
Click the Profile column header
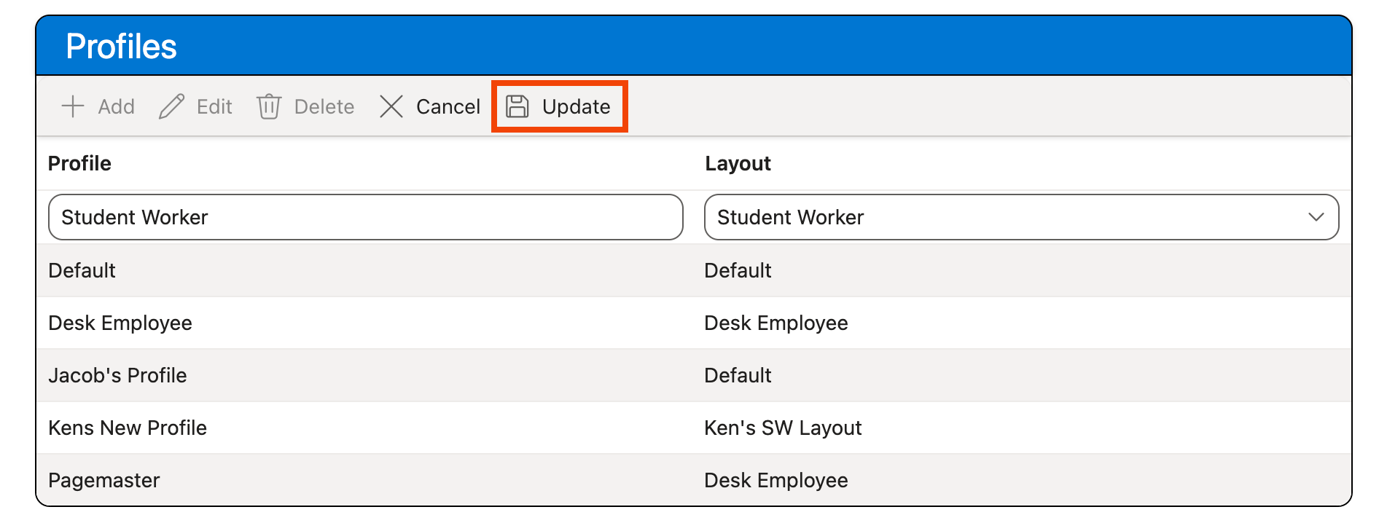pyautogui.click(x=79, y=163)
